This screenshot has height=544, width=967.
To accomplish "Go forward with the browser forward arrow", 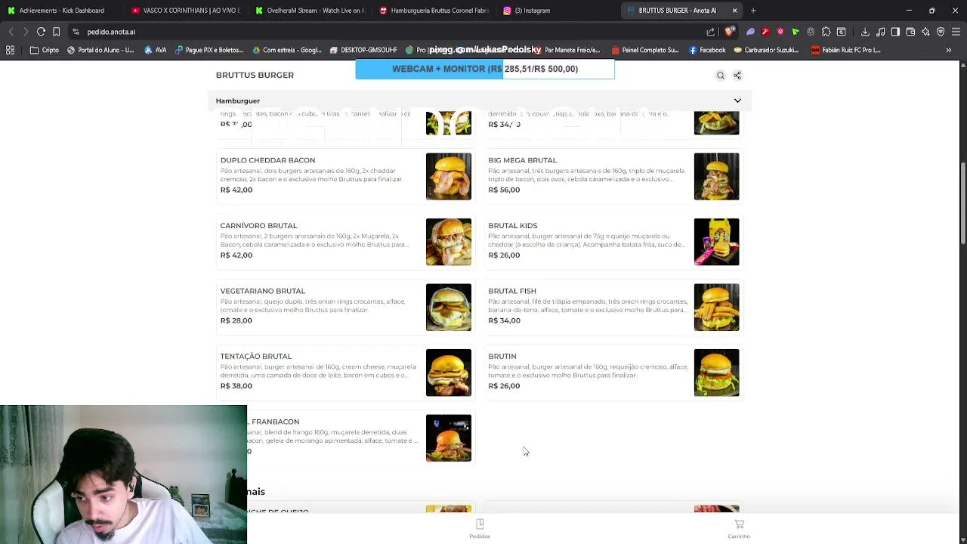I will 25,32.
